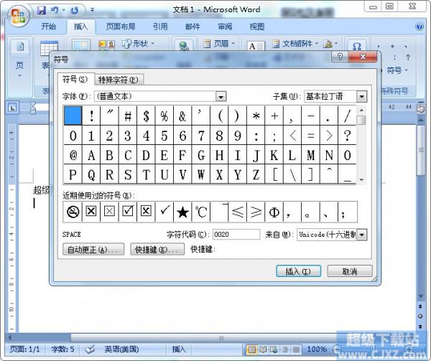Click the character code field
Screen dimensions: 431x361
[x=236, y=235]
